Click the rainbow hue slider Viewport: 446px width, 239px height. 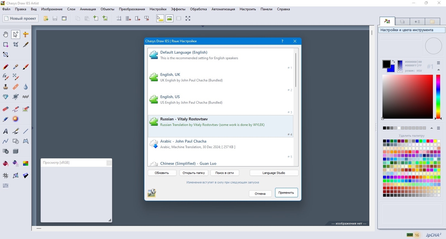tap(438, 97)
